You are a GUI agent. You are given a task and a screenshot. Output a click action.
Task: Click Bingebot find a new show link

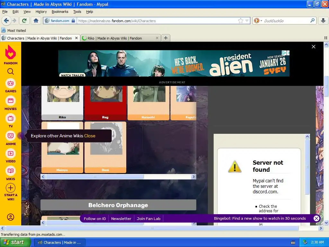(260, 218)
